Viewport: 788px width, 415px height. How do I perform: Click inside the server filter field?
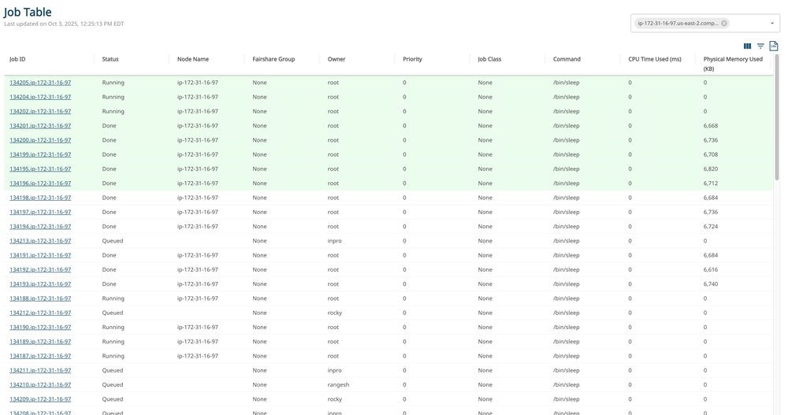pyautogui.click(x=705, y=23)
